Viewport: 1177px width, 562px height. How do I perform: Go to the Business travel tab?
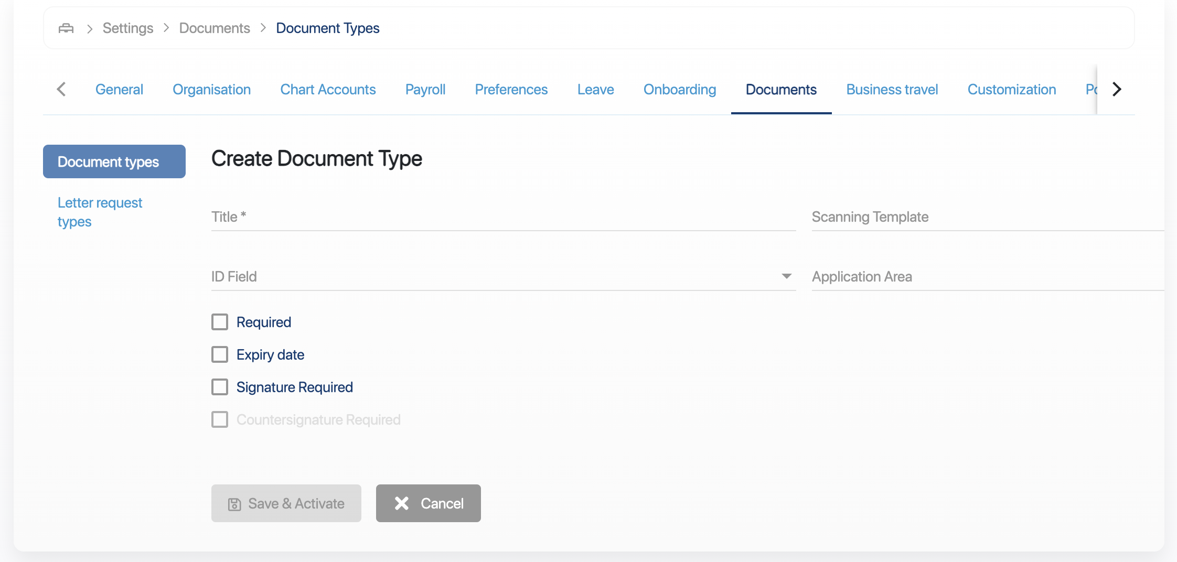892,90
